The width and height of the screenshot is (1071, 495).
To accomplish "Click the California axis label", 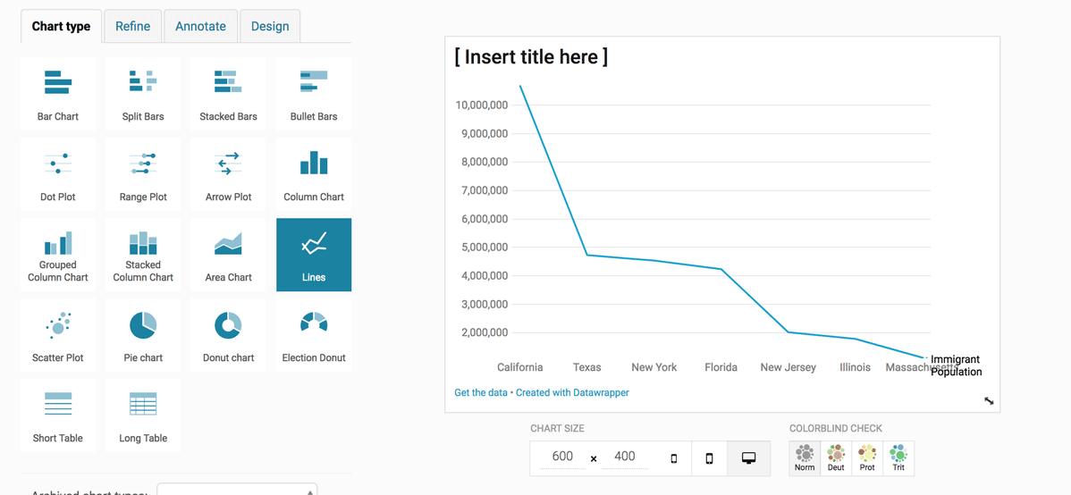I will [x=519, y=367].
